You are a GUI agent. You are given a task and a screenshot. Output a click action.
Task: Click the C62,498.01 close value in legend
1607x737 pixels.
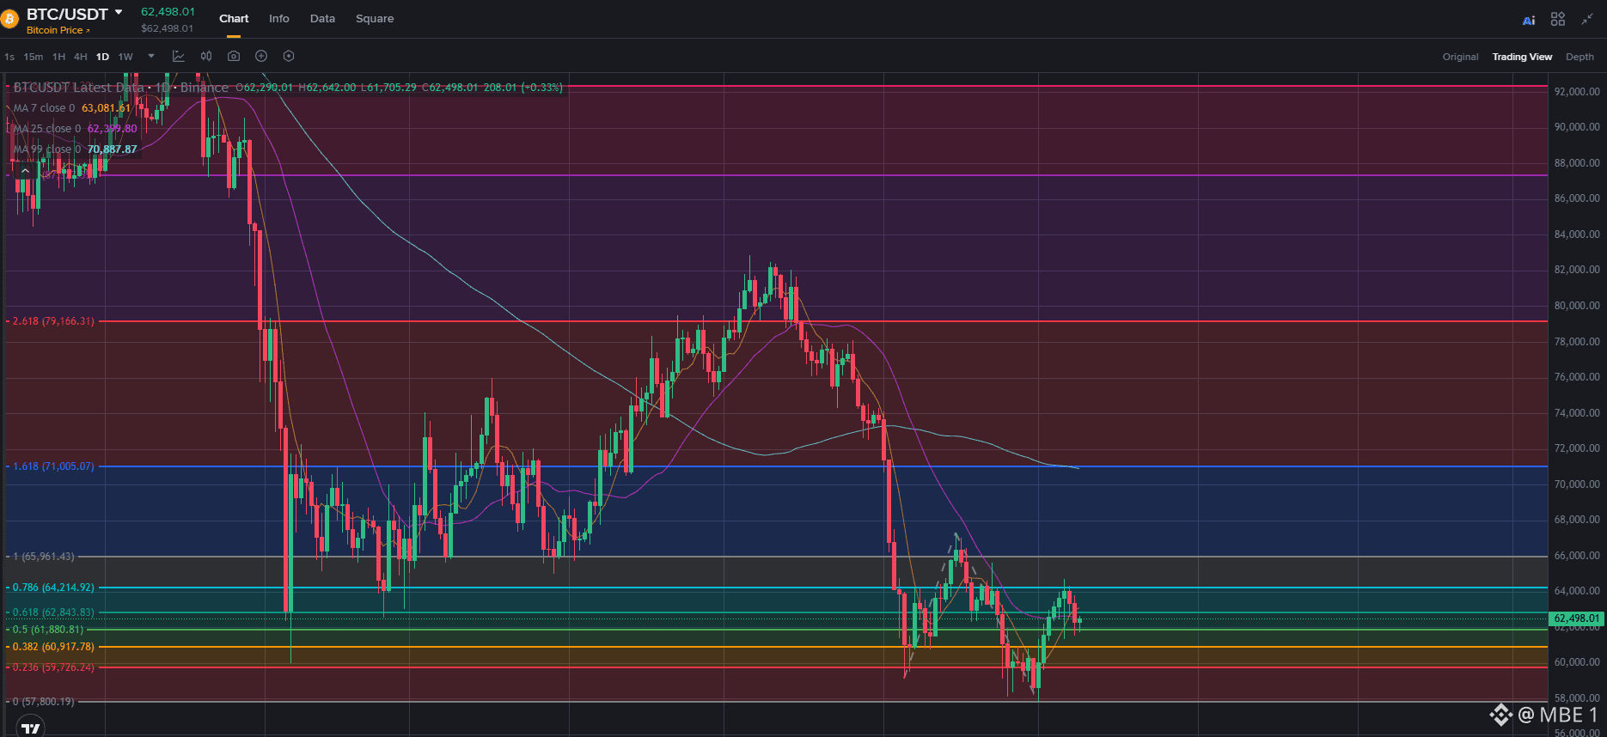(x=449, y=88)
